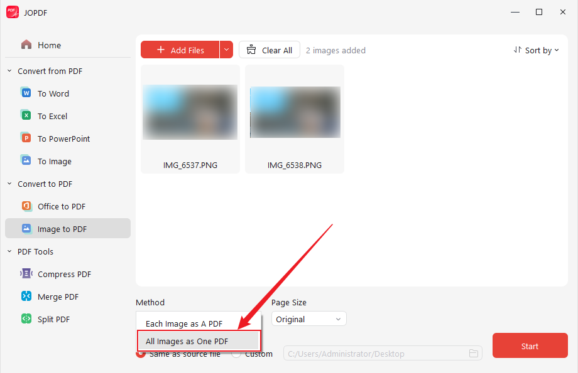Open the To Excel converter
Viewport: 578px width, 373px height.
55,115
